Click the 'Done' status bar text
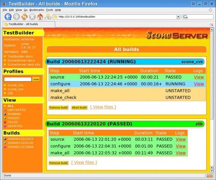This screenshot has width=216, height=180. (x=7, y=175)
